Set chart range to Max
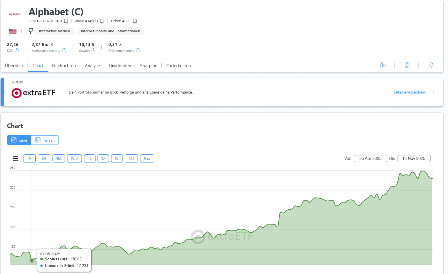 pos(147,158)
